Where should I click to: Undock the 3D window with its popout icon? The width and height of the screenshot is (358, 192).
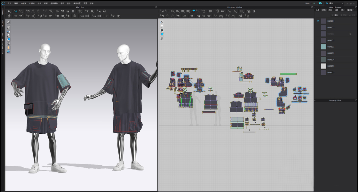tap(156, 7)
